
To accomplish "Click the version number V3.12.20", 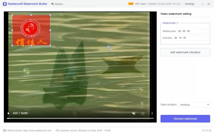I will click(x=207, y=130).
